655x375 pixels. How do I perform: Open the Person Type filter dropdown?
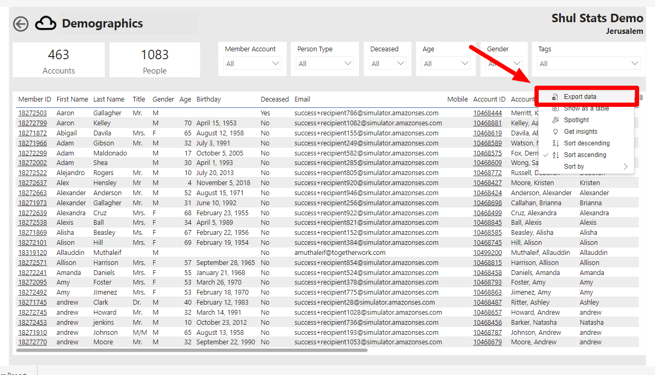(x=347, y=62)
